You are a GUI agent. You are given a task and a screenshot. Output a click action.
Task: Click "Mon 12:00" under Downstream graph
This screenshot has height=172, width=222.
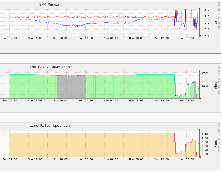pyautogui.click(x=161, y=101)
